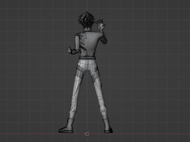Select the character's raised open hand
190x142 pixels.
(101, 25)
